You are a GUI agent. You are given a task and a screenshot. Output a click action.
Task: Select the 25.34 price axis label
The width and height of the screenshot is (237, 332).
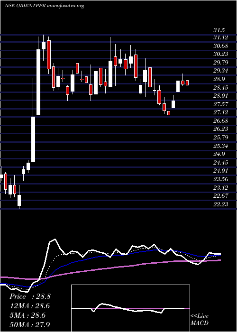pyautogui.click(x=220, y=146)
